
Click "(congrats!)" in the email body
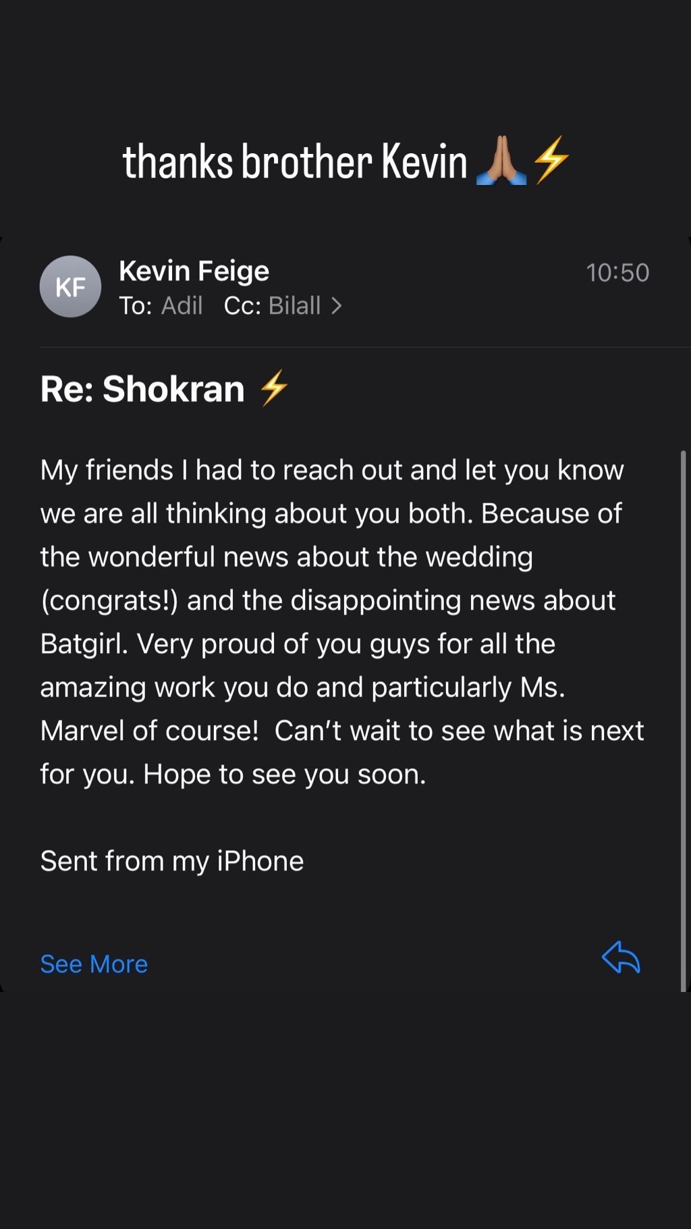coord(109,600)
